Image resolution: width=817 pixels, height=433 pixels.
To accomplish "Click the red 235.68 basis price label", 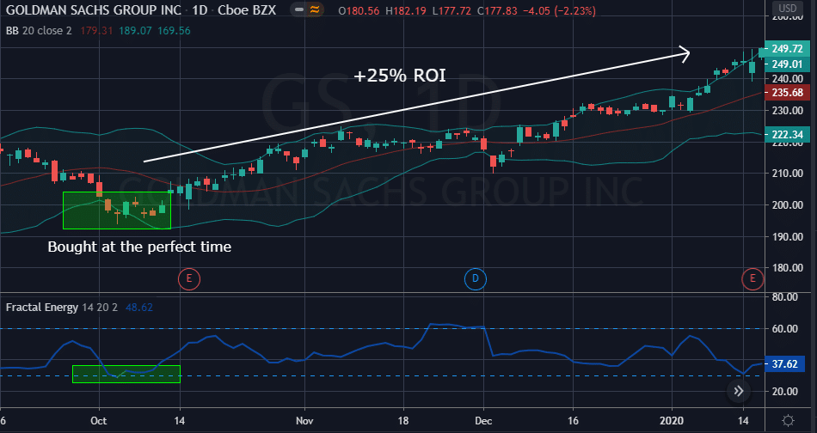I will click(787, 93).
